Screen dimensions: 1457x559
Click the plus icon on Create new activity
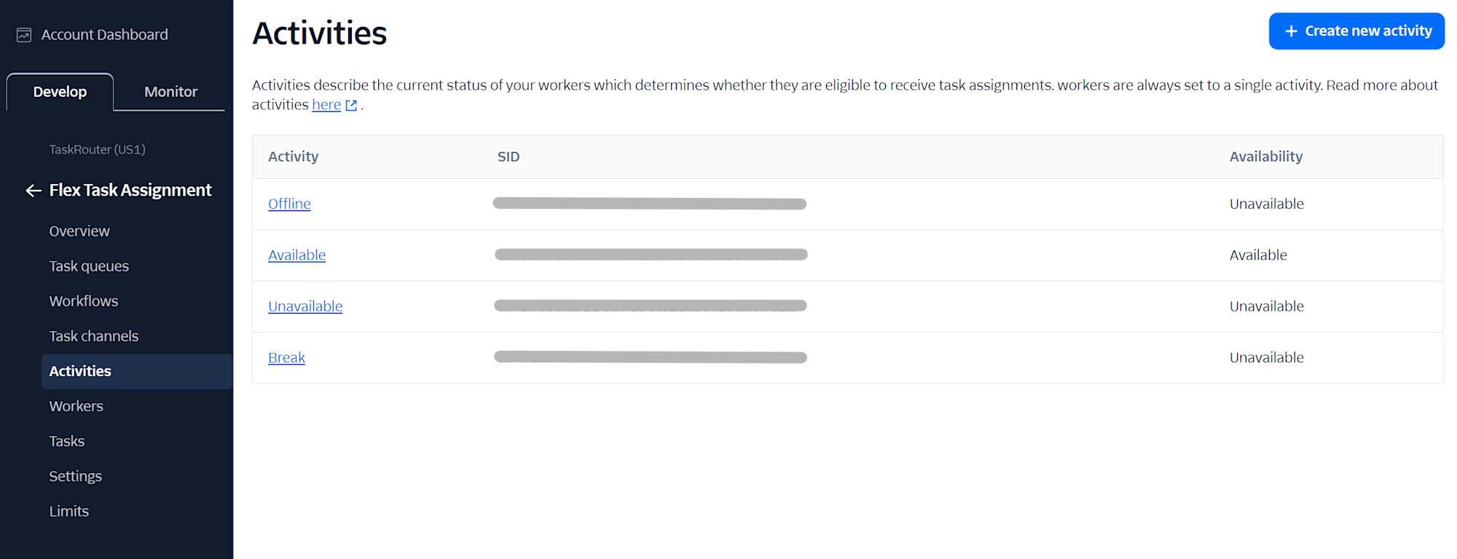(1291, 31)
